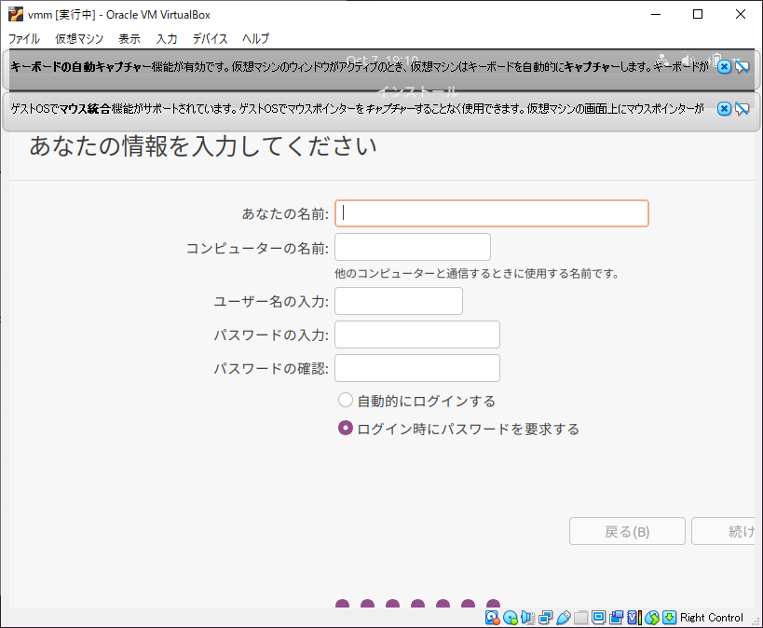Dismiss the keyboard auto-capture notification

[724, 67]
